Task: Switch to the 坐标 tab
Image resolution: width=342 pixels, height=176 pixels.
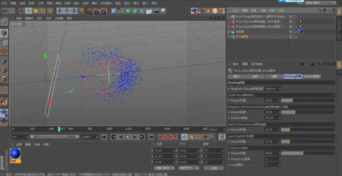Action: point(255,76)
